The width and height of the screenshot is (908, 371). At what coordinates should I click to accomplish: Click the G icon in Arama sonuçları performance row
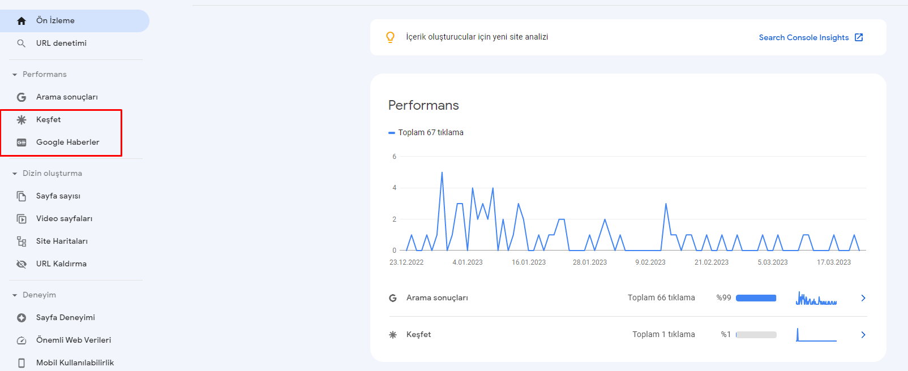coord(393,298)
